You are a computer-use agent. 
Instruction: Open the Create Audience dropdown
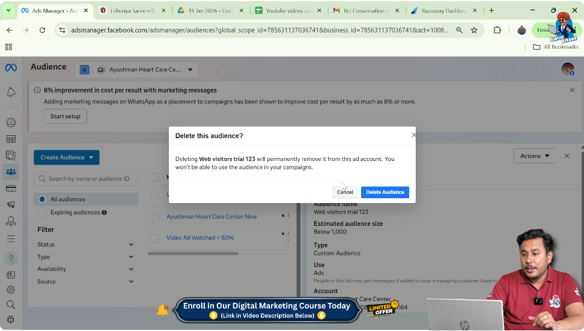(67, 157)
